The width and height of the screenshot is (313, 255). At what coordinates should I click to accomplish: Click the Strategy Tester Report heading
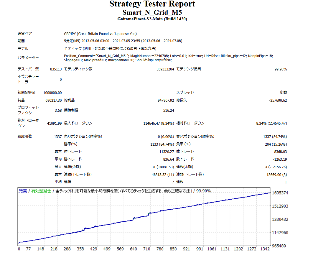click(x=152, y=4)
